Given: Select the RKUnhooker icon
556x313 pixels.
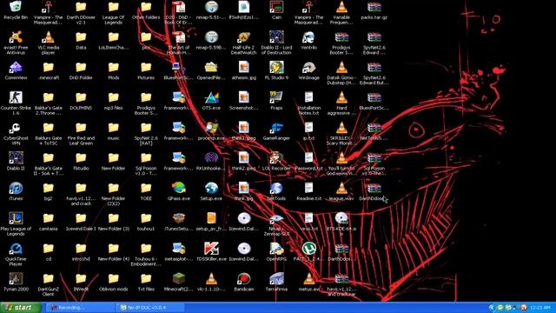Looking at the screenshot, I should (211, 158).
